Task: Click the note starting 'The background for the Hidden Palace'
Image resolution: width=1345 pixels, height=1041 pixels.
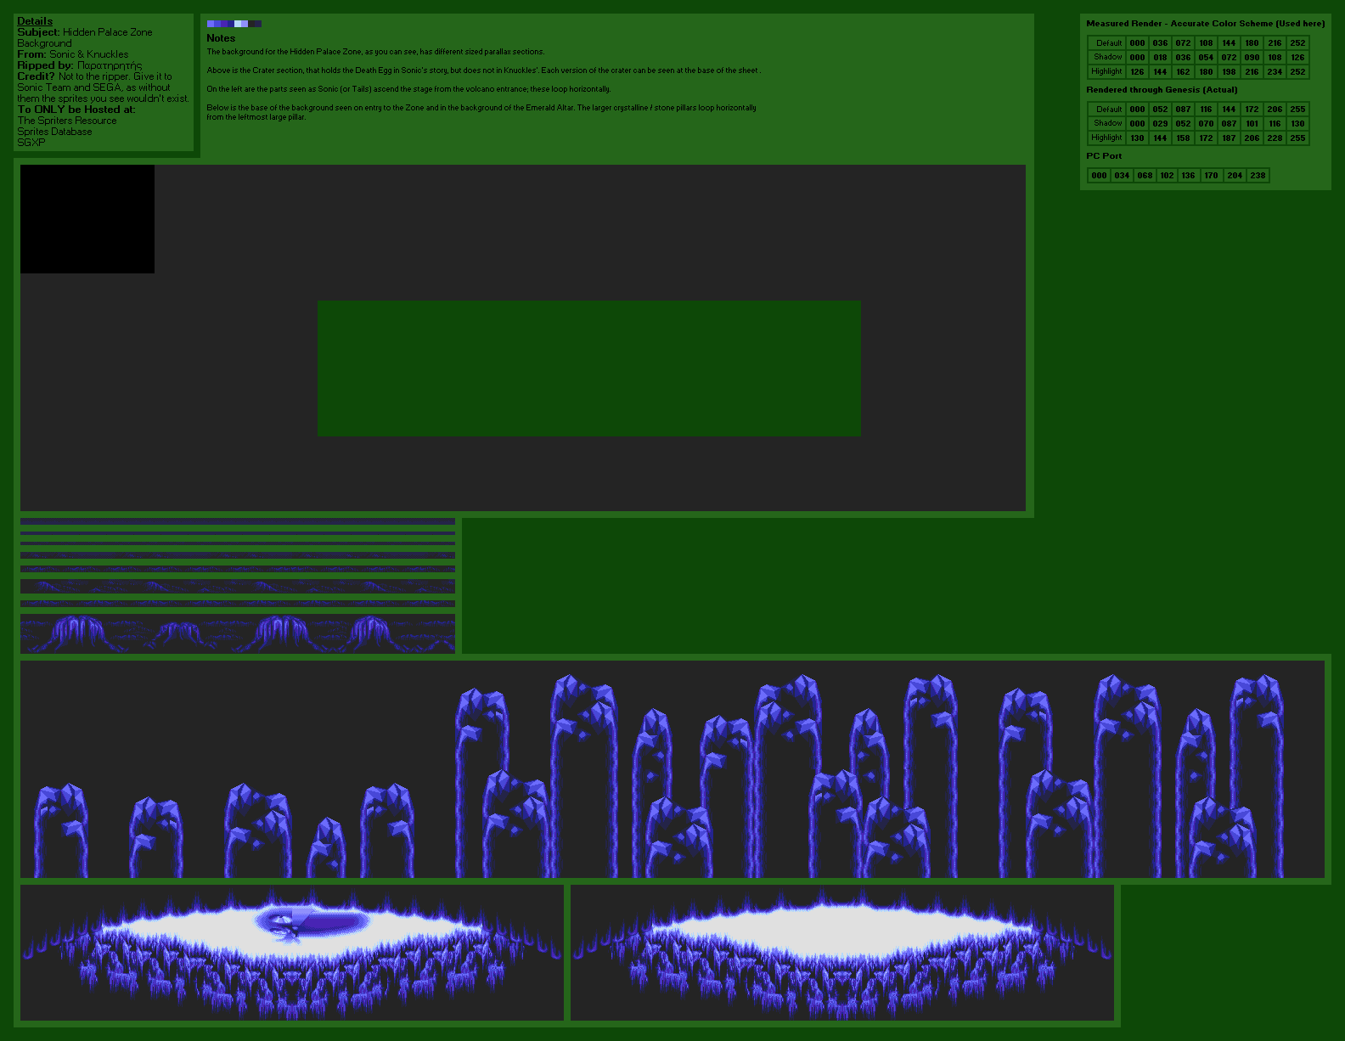Action: [375, 52]
